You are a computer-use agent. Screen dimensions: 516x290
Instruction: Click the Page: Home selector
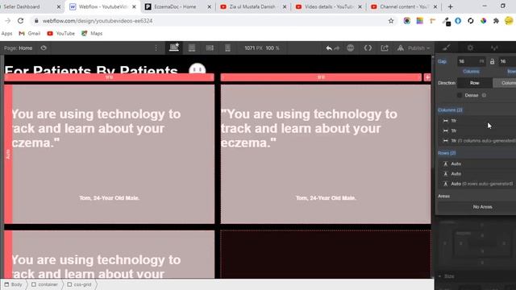click(x=18, y=48)
